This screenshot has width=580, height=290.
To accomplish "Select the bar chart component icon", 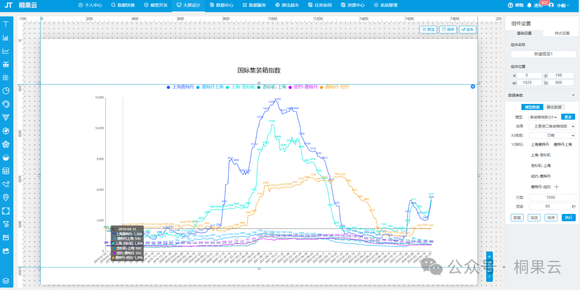I will click(x=6, y=38).
